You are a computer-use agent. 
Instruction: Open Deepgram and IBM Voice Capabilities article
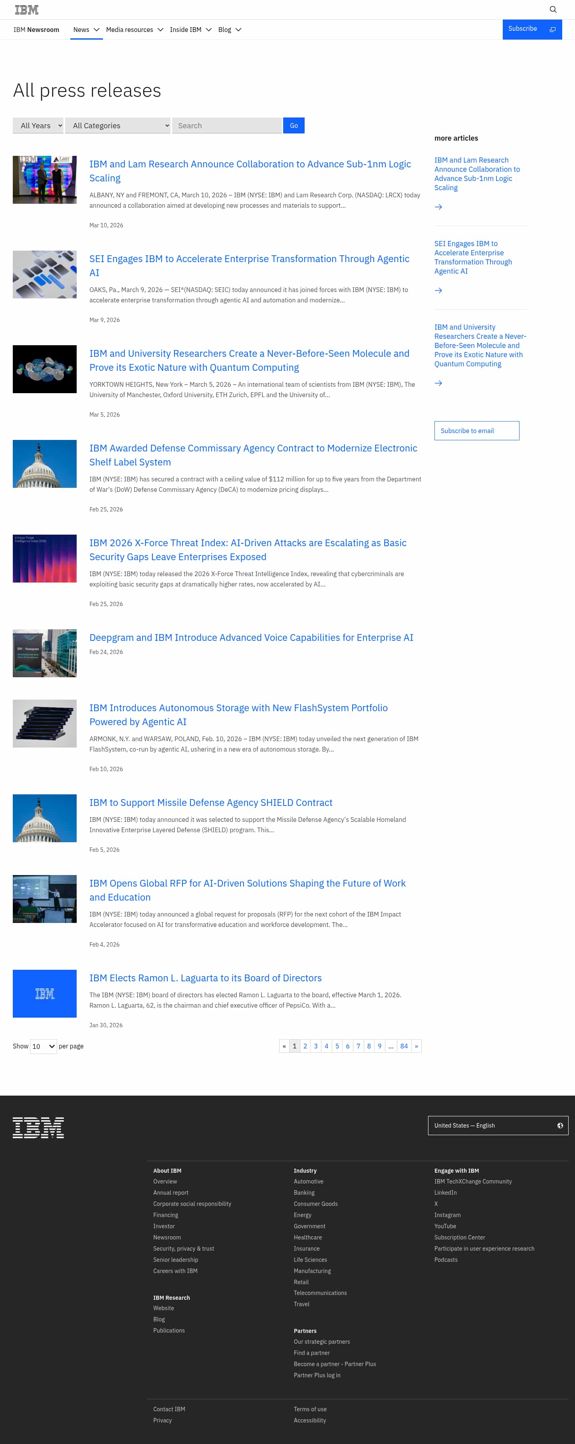251,637
